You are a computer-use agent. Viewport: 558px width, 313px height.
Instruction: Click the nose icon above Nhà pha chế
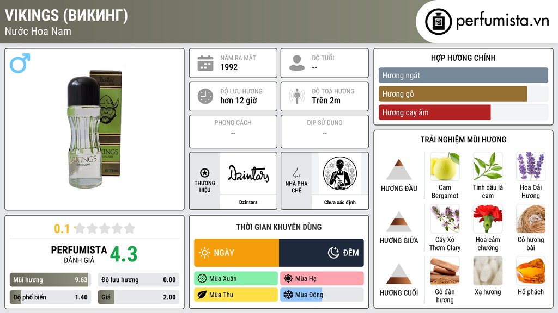point(296,173)
